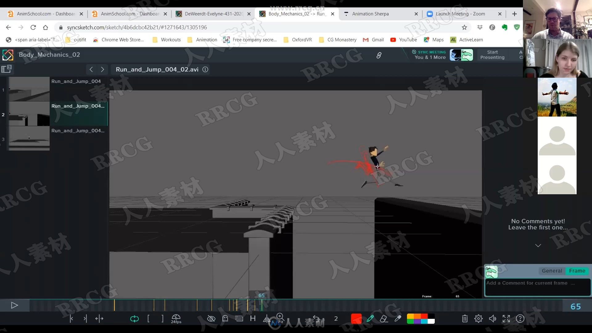Expand the comments section chevron

[x=538, y=245]
